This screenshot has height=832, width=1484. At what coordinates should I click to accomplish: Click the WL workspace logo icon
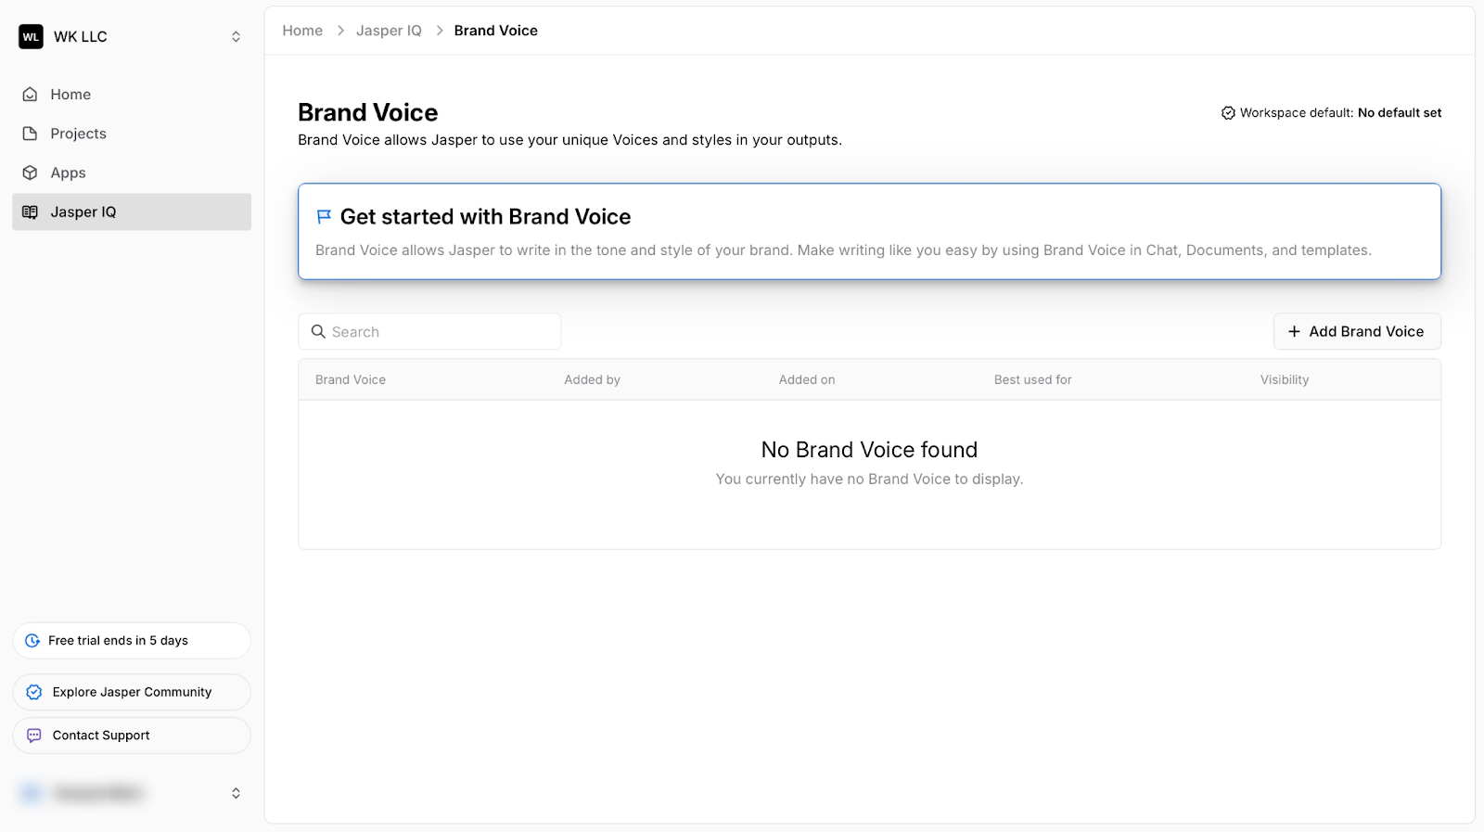[x=31, y=37]
